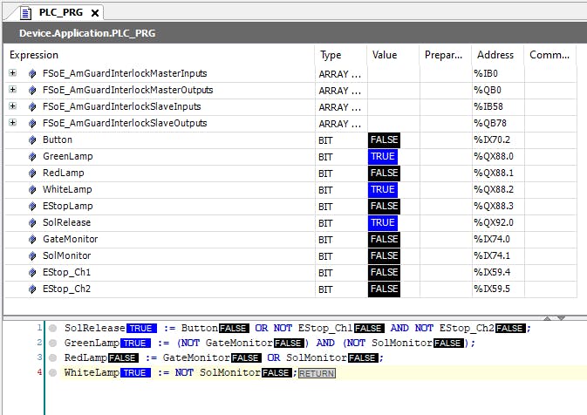The width and height of the screenshot is (587, 415).
Task: Click Device.Application.PLC_PRG path header
Action: (87, 33)
